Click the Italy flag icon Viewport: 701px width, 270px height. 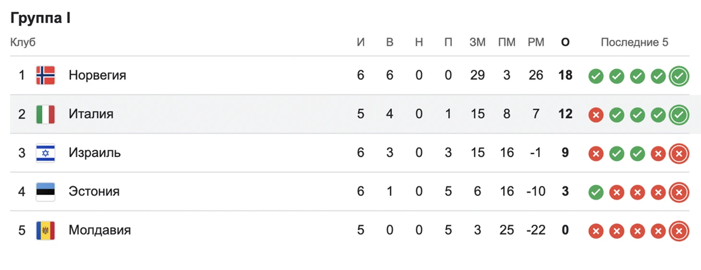click(46, 114)
